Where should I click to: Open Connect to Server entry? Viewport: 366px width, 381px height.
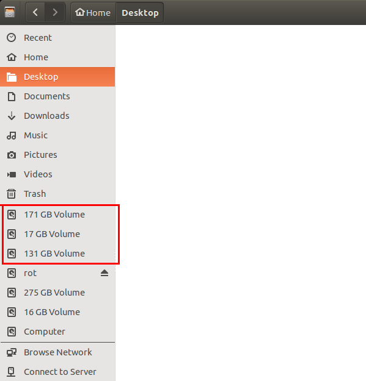click(57, 372)
